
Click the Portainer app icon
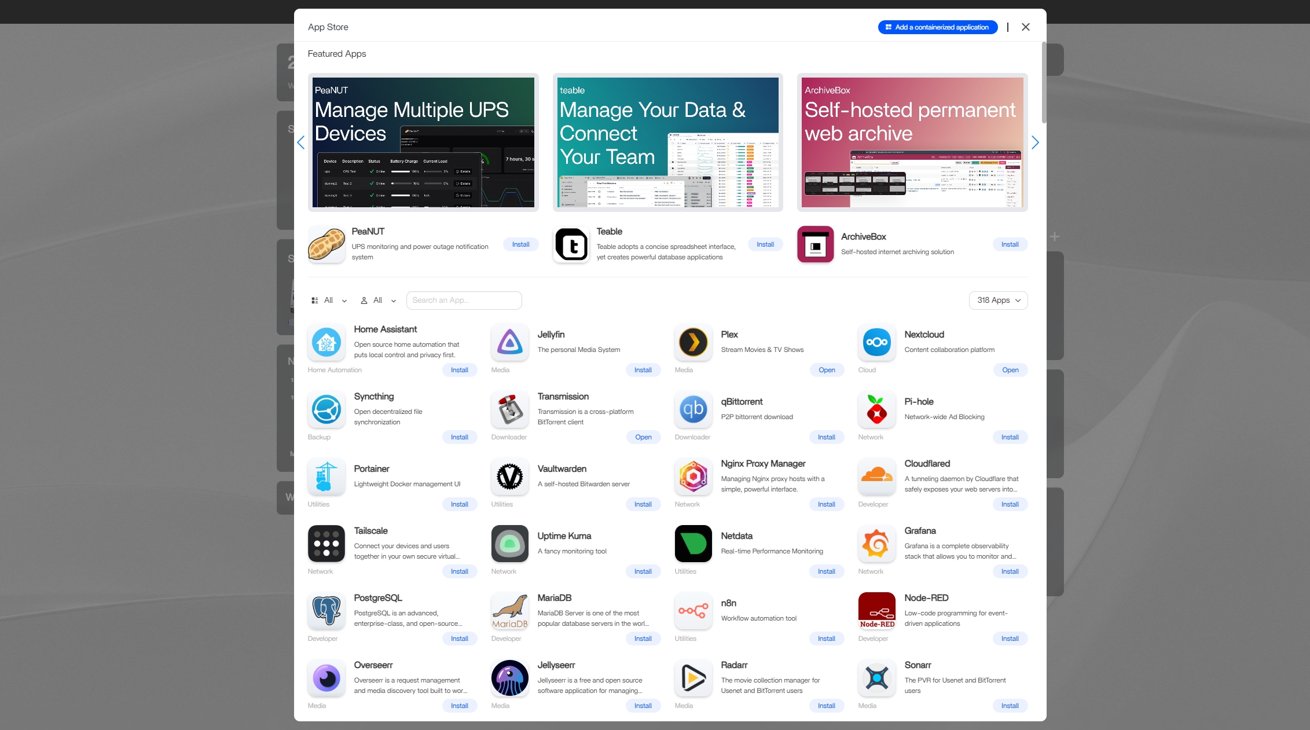[x=326, y=476]
